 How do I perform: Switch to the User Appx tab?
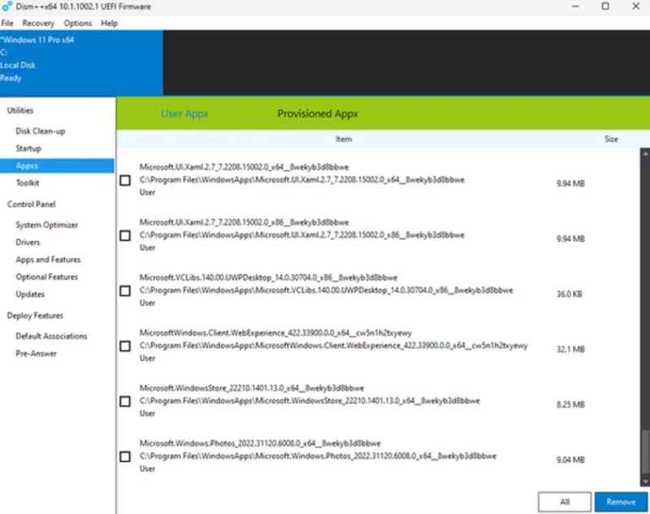[x=184, y=114]
